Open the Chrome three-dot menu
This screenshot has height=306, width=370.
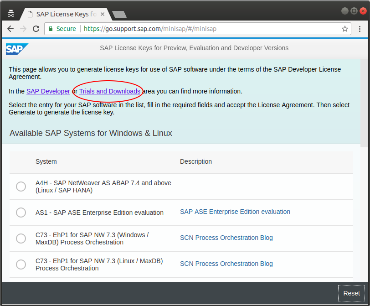(360, 29)
